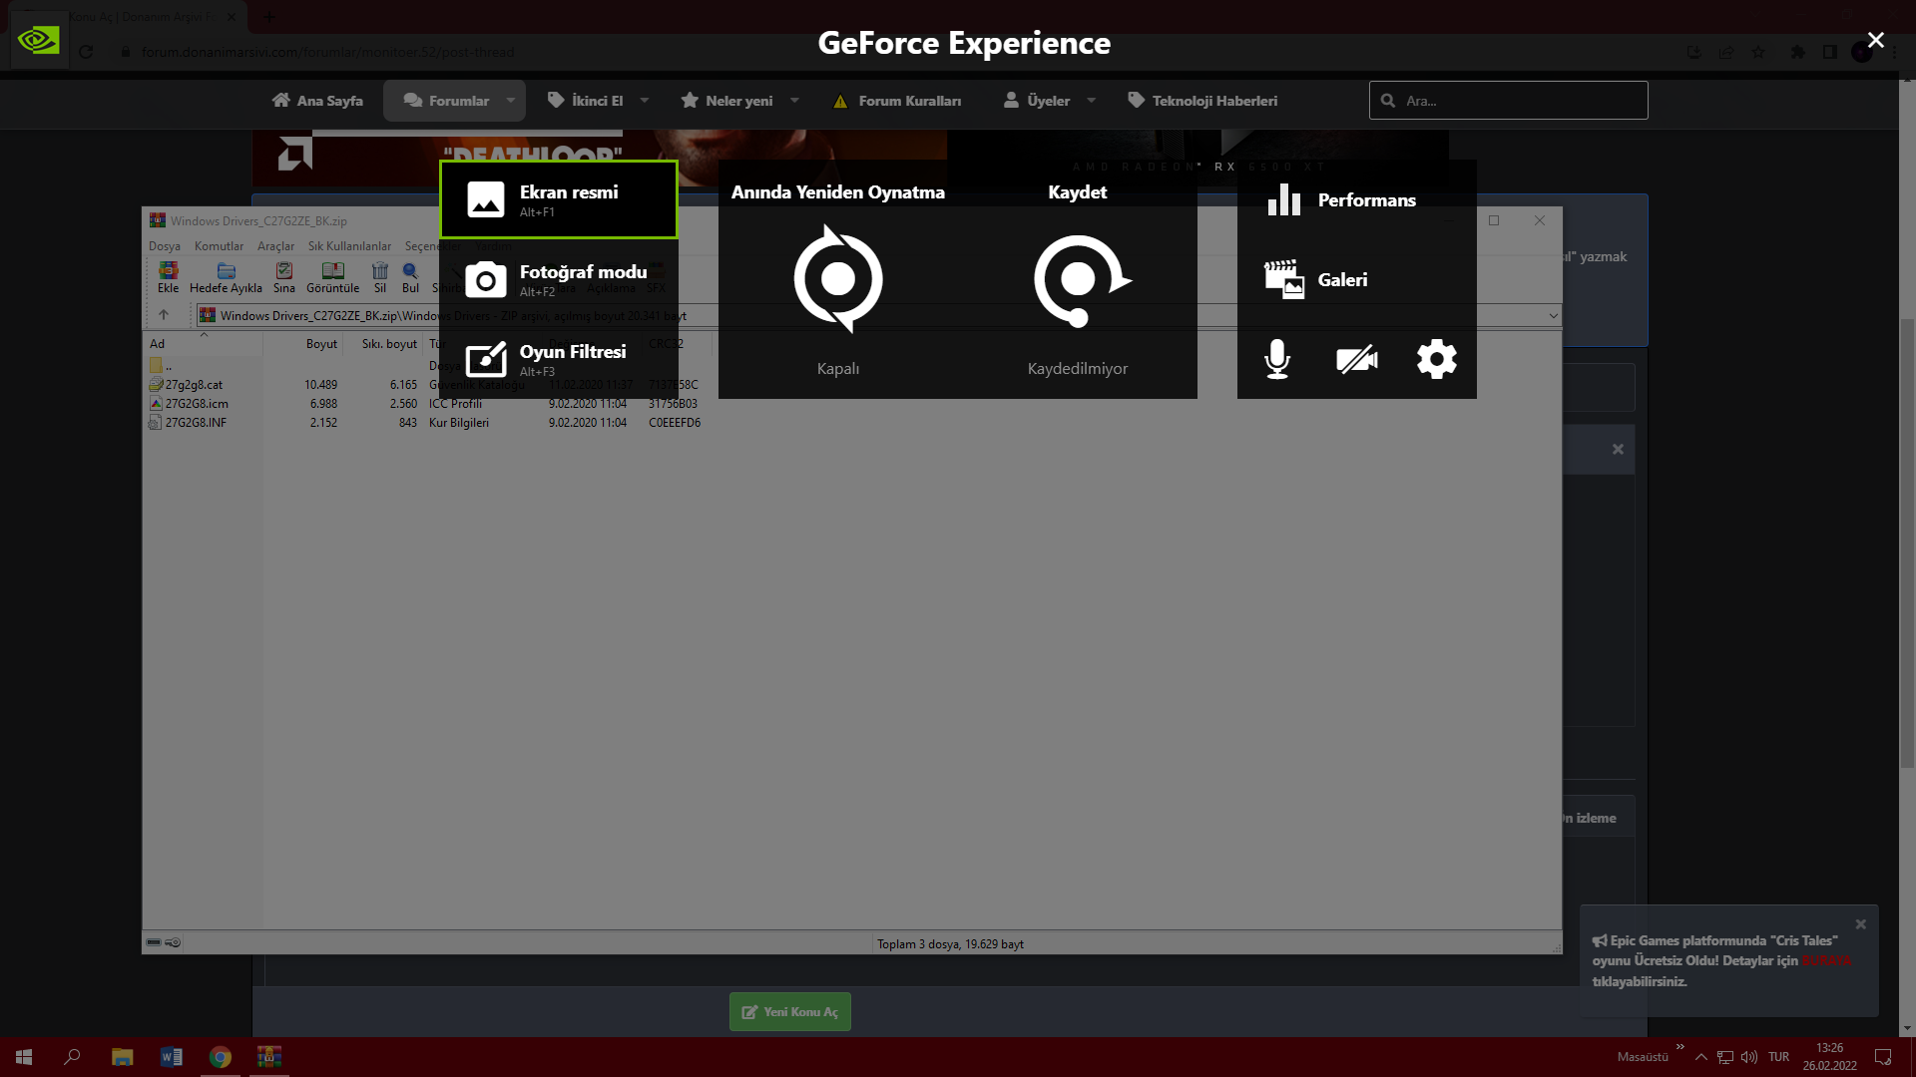1916x1077 pixels.
Task: Show hidden tray icons chevron
Action: tap(1701, 1057)
